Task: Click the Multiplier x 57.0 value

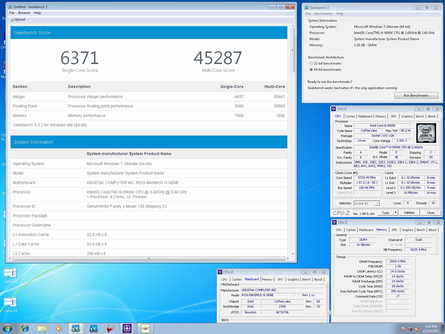Action: point(367,183)
